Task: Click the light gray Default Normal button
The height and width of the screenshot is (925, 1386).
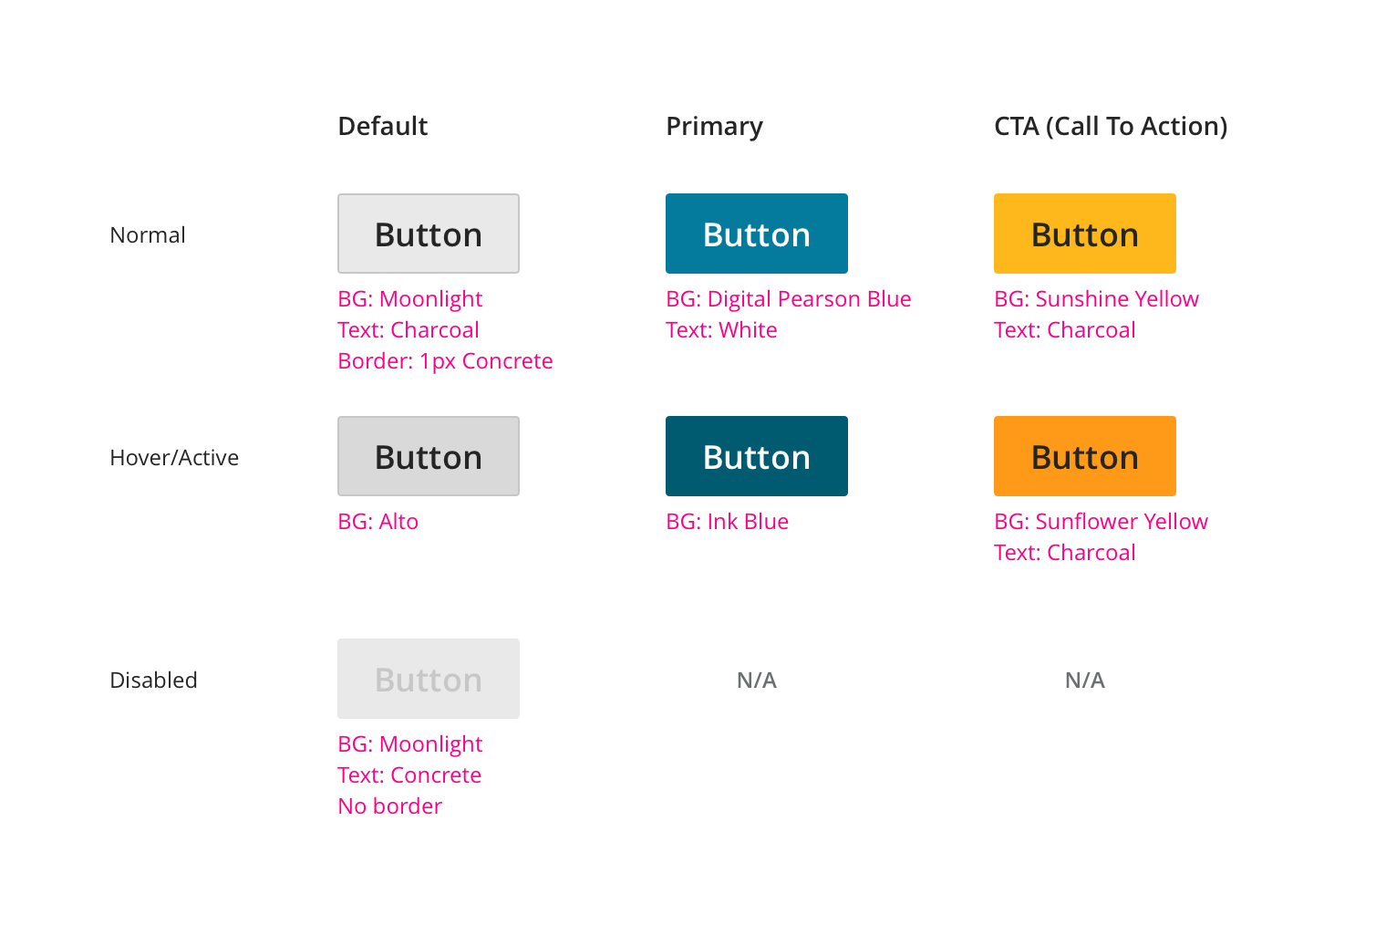Action: 429,234
